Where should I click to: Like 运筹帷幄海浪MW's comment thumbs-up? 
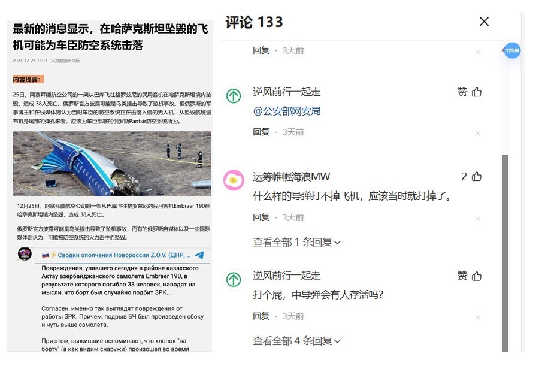(x=477, y=177)
